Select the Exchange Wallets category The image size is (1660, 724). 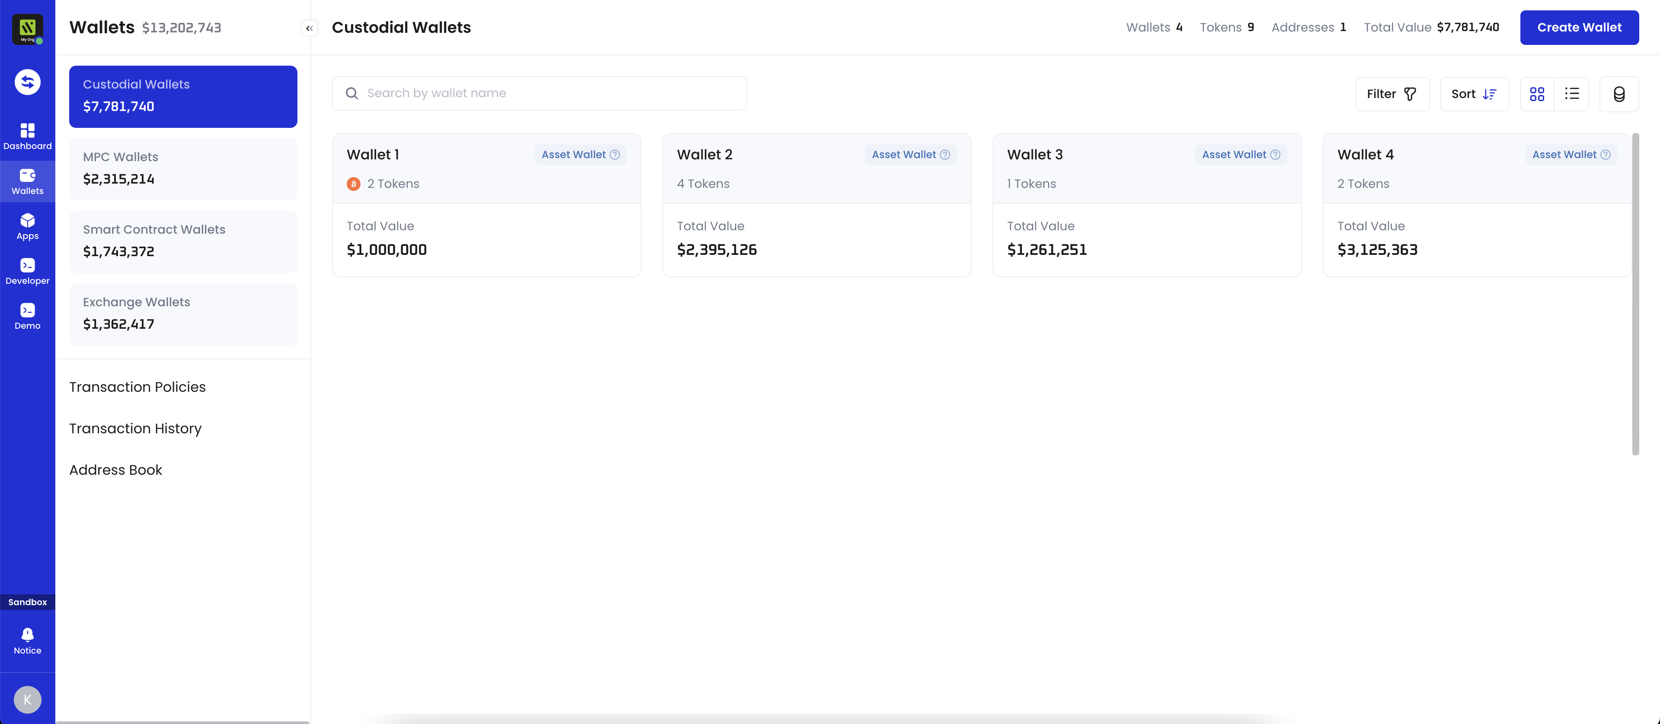[183, 314]
